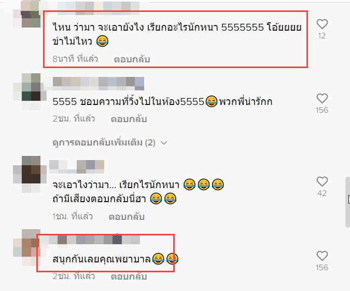Image resolution: width=350 pixels, height=291 pixels.
Task: Click ตอบกลับ under the nurse comment
Action: 129,276
